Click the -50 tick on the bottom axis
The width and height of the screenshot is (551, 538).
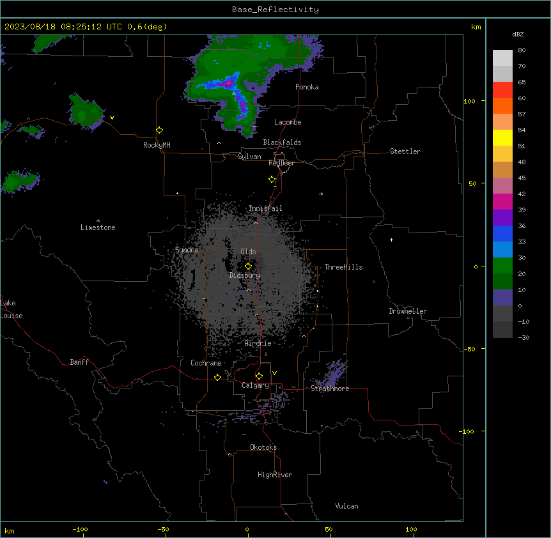(163, 529)
